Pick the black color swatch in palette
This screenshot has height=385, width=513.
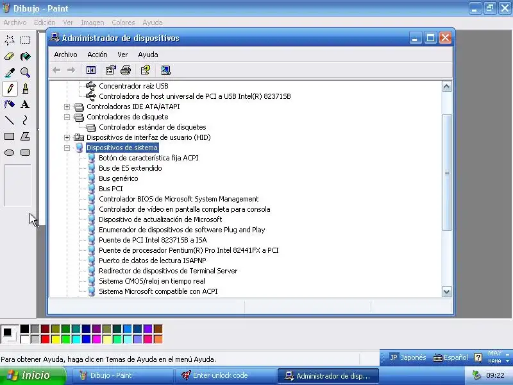click(x=24, y=329)
